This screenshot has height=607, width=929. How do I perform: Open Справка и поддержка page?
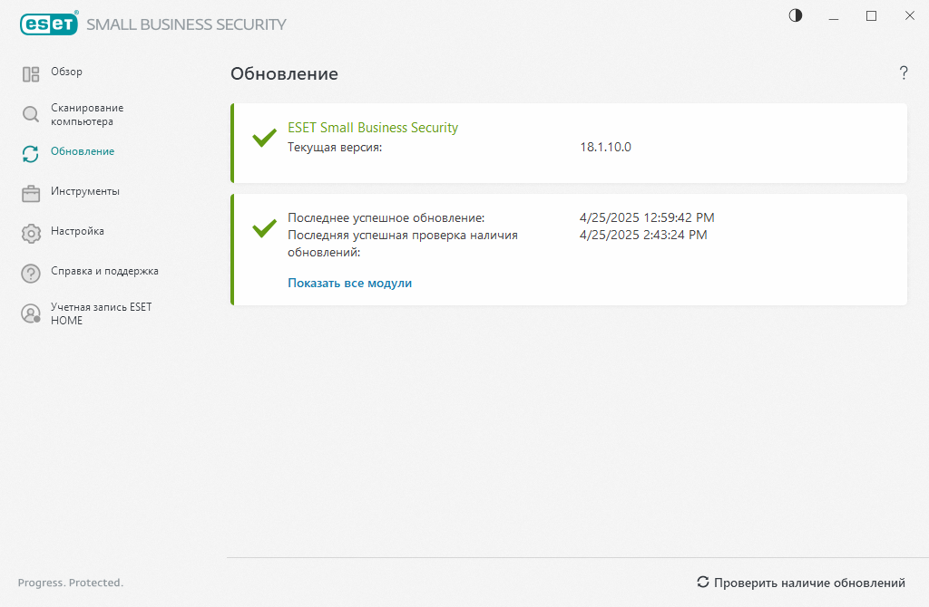point(104,271)
